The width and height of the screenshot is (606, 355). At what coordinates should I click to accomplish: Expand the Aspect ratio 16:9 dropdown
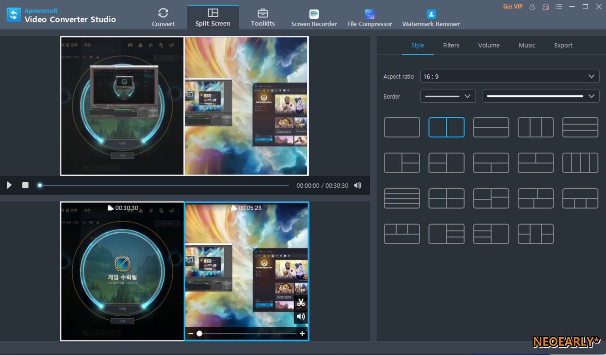point(510,76)
